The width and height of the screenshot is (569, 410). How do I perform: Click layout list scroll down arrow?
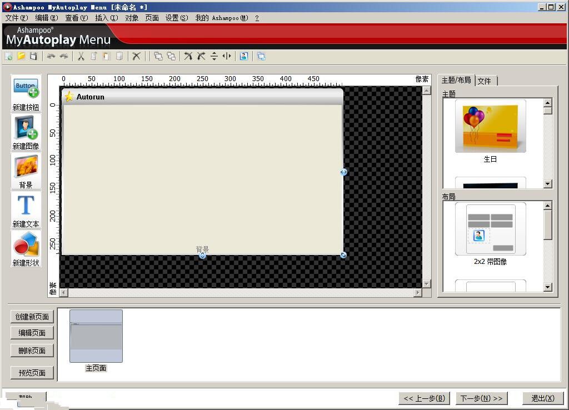[x=548, y=287]
